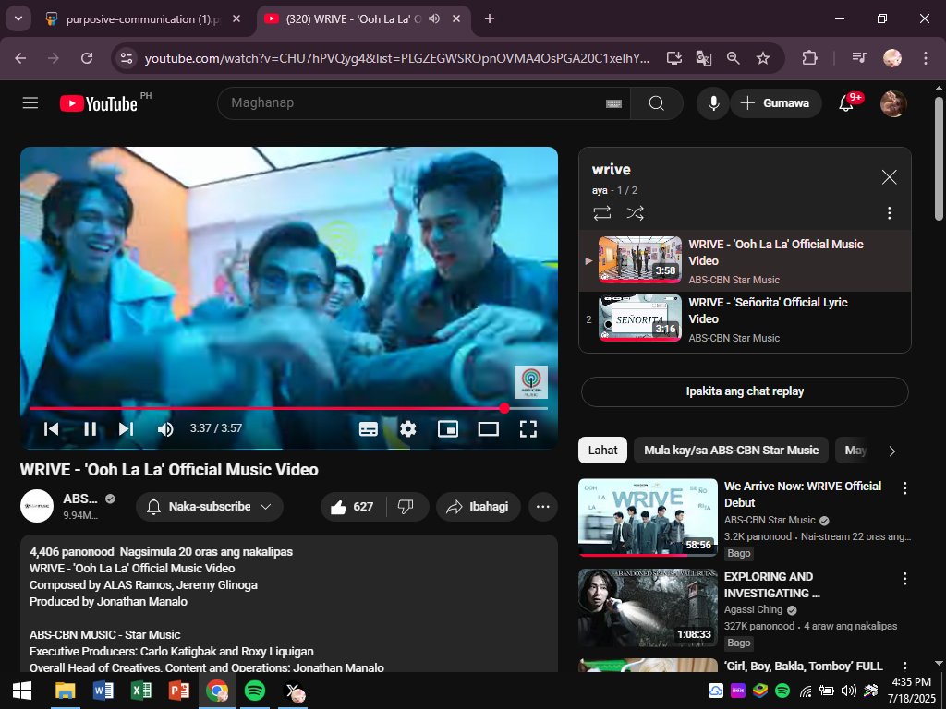This screenshot has width=946, height=709.
Task: Close the wrive playlist panel
Action: [x=889, y=177]
